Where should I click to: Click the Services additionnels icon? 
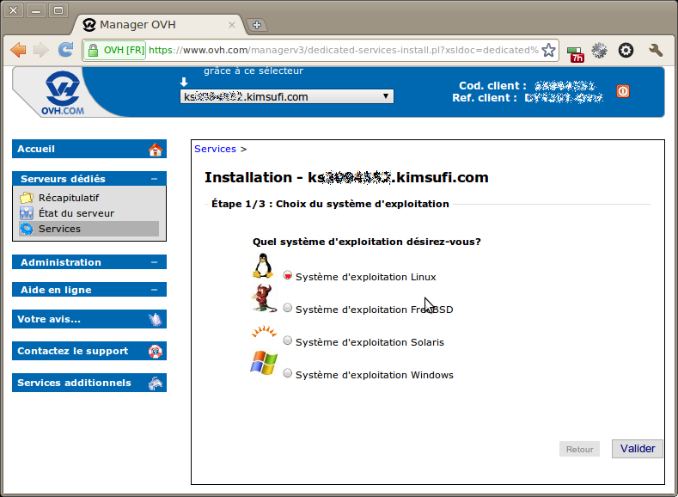point(156,383)
